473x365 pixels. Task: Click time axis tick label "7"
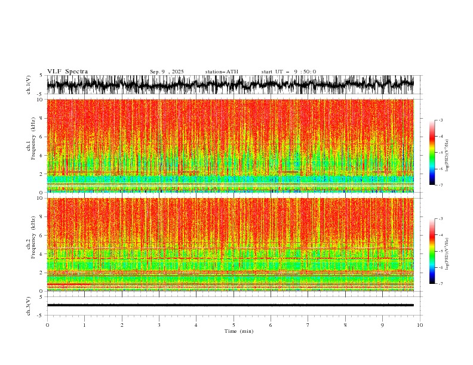(308, 325)
